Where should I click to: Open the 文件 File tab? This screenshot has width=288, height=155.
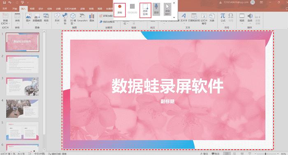coord(5,9)
